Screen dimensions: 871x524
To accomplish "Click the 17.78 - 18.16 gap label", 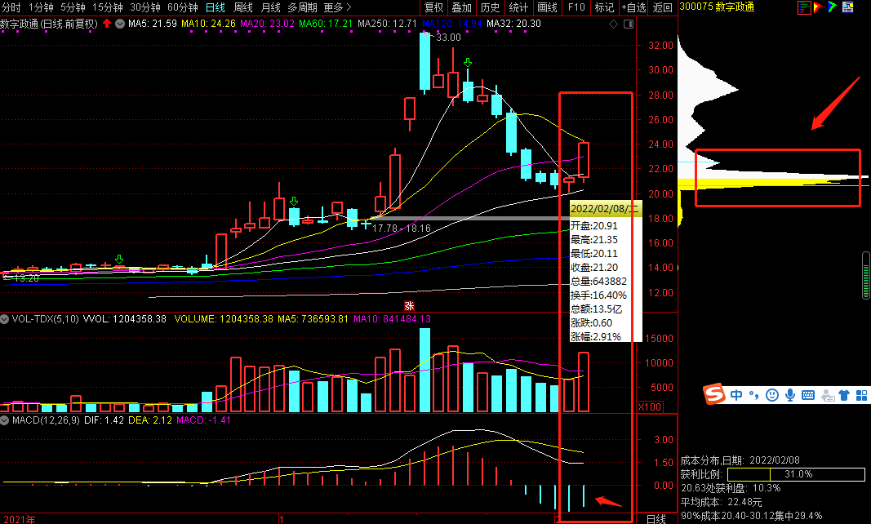I will [x=401, y=229].
